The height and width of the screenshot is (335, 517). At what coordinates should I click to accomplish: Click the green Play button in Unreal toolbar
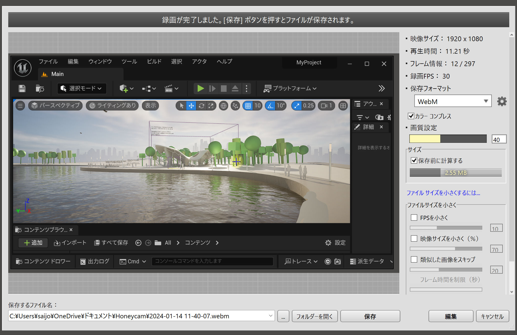[x=200, y=89]
